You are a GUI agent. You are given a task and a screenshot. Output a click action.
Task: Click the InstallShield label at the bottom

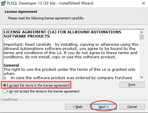(9, 100)
